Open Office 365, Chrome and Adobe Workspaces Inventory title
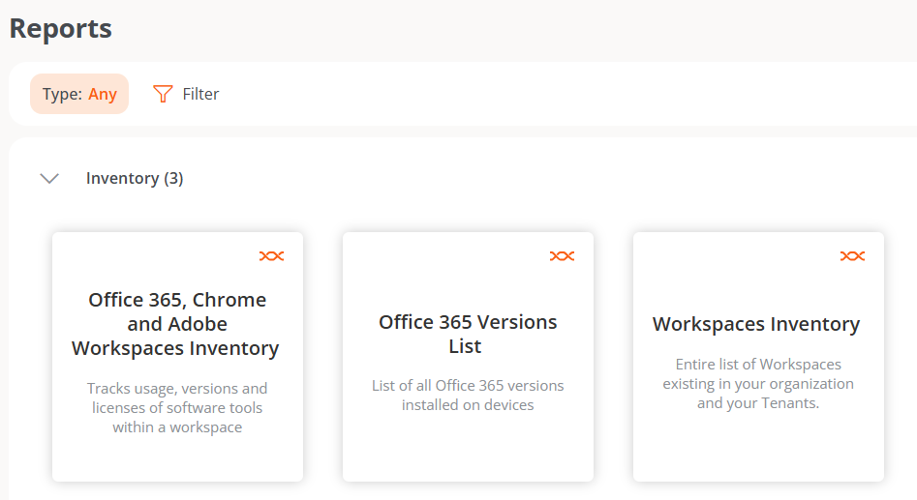The width and height of the screenshot is (917, 500). (177, 324)
